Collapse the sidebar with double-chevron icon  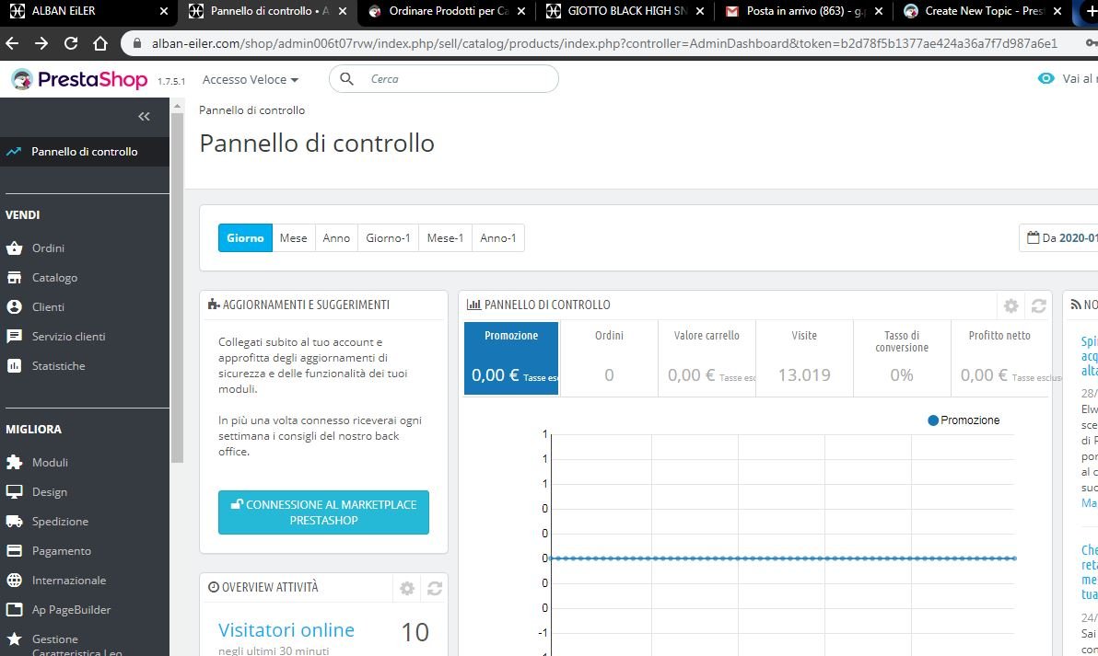(x=144, y=116)
